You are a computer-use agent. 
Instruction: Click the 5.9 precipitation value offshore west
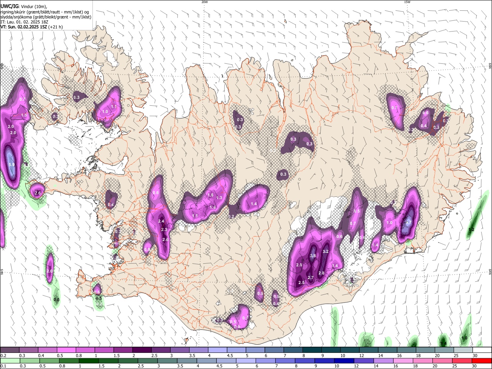point(12,165)
